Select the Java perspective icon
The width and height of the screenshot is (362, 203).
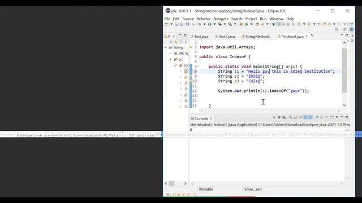pos(352,29)
